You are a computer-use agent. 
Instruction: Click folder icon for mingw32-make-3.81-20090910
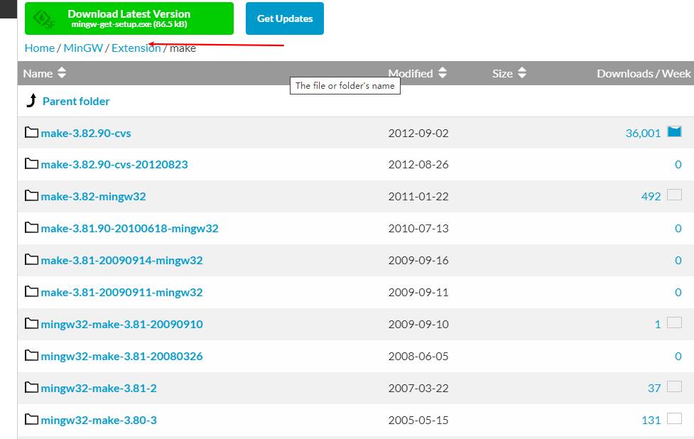pos(31,323)
